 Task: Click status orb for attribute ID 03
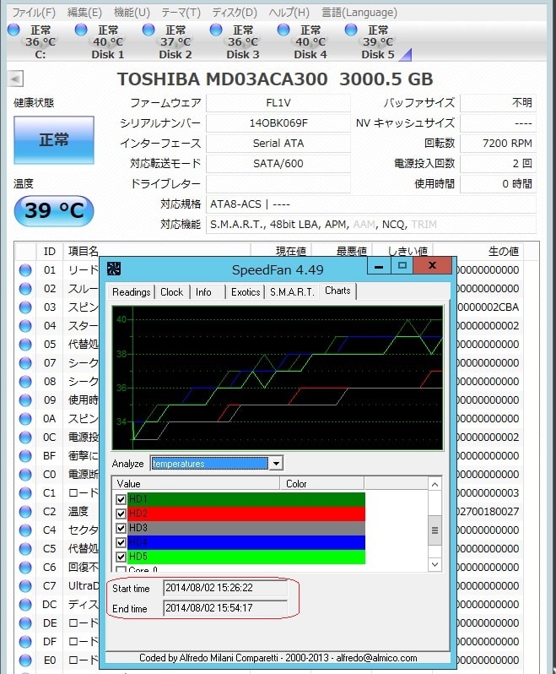click(x=25, y=307)
